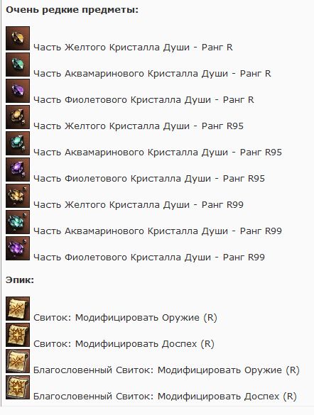Click the Очень редкие предметы heading
This screenshot has height=415, width=314.
point(72,10)
